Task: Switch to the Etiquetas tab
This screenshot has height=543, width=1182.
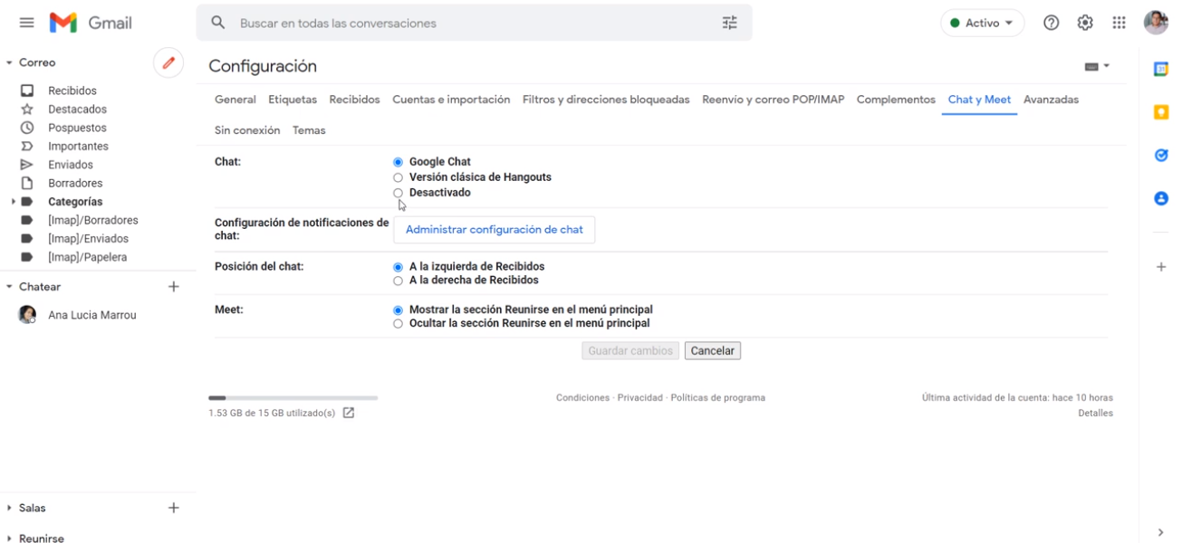Action: (x=293, y=100)
